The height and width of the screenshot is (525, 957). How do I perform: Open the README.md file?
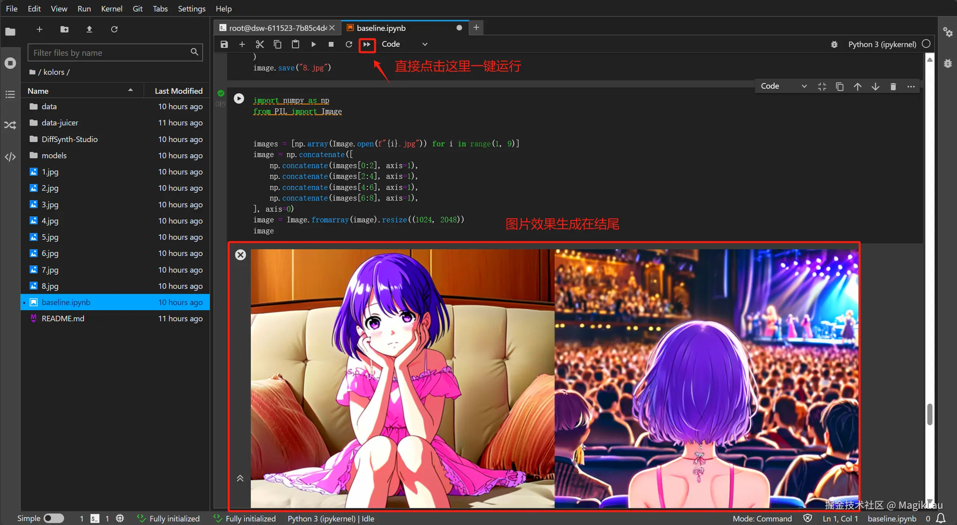coord(63,318)
